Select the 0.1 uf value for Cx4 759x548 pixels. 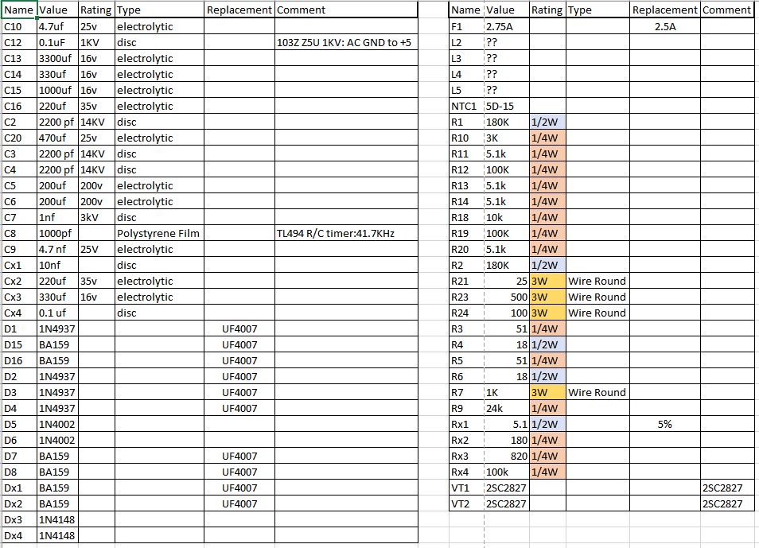(57, 313)
